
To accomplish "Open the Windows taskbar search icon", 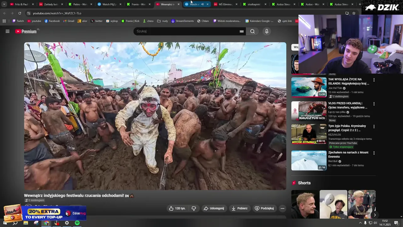I will click(x=15, y=223).
